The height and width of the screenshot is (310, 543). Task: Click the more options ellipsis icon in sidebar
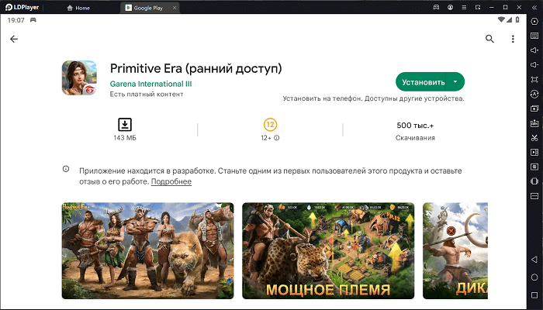[x=534, y=196]
